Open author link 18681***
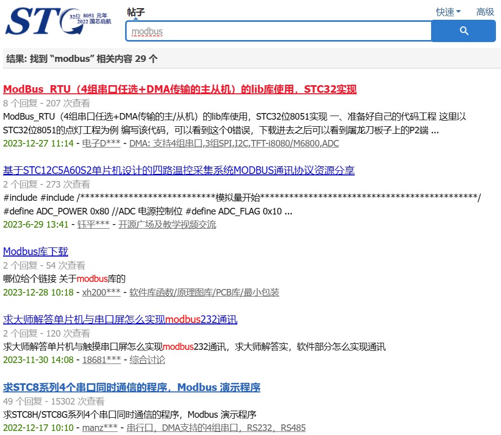The height and width of the screenshot is (435, 501). pos(102,360)
